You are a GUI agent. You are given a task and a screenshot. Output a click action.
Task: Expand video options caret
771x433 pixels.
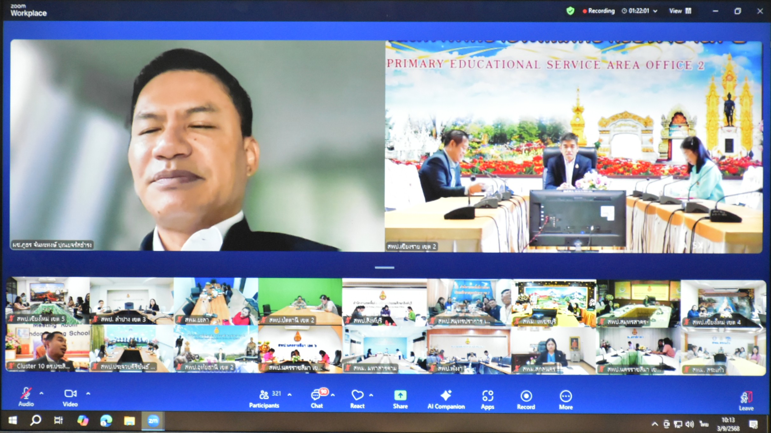coord(88,394)
